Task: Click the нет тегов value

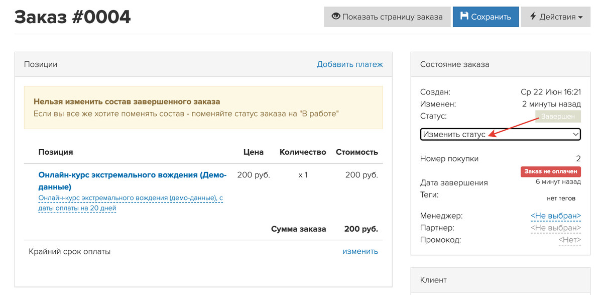Action: click(x=561, y=199)
